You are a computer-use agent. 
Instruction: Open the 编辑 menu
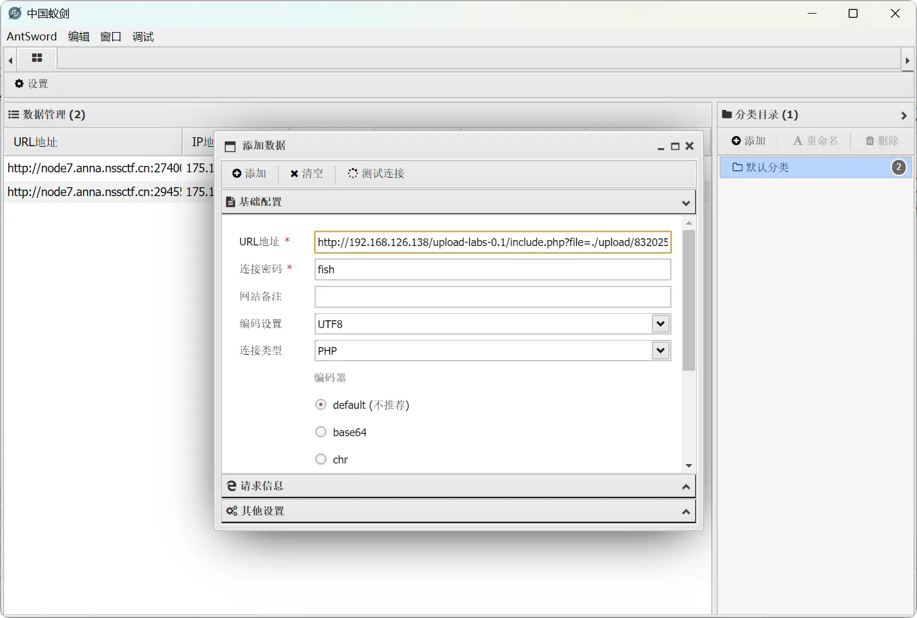(x=78, y=37)
